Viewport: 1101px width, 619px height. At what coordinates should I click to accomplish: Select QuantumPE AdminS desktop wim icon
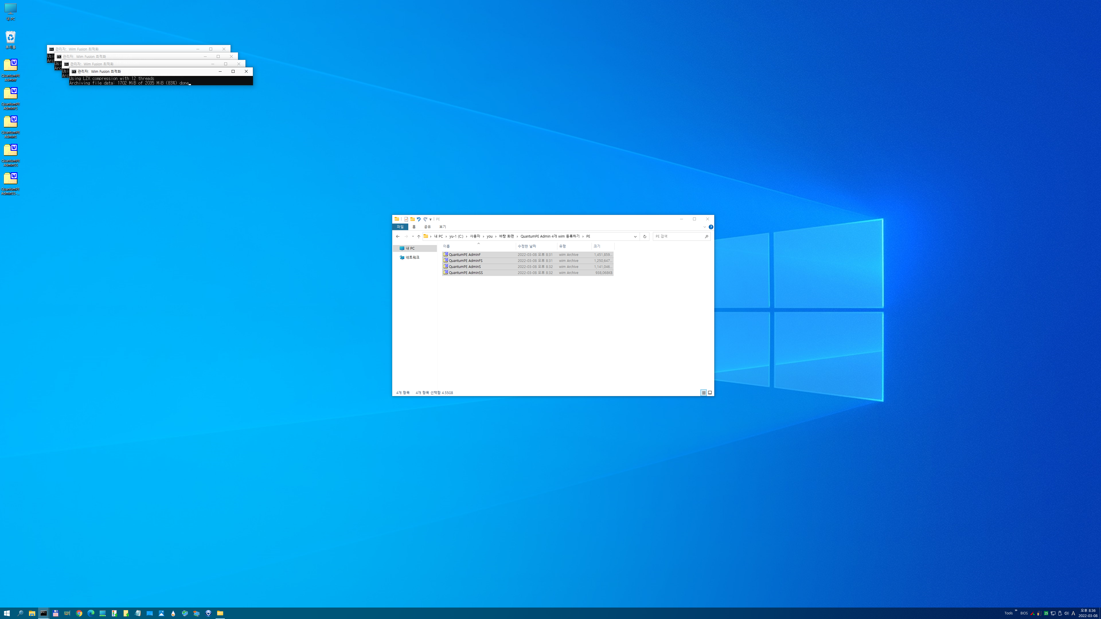point(10,127)
